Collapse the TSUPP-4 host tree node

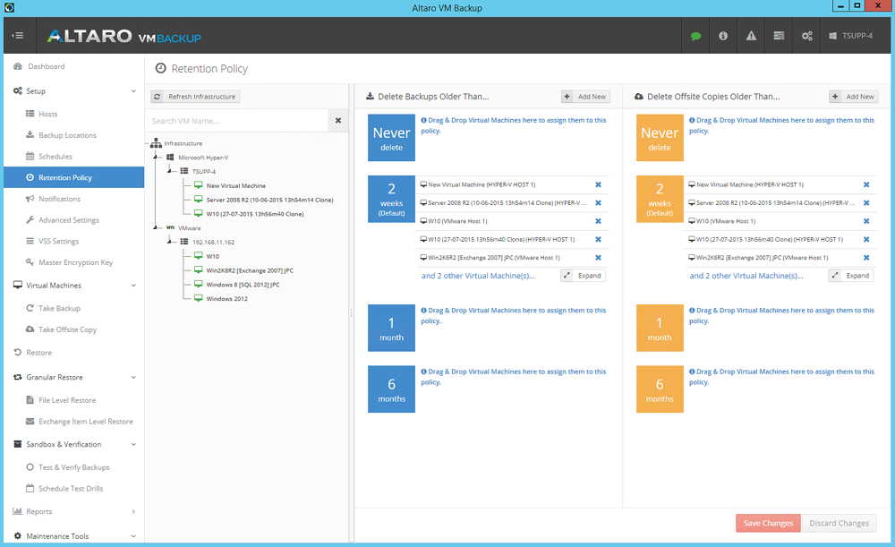click(x=168, y=170)
